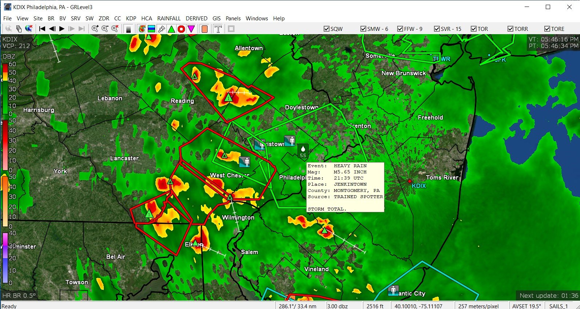Open the Help menu
The width and height of the screenshot is (580, 309).
tap(279, 18)
